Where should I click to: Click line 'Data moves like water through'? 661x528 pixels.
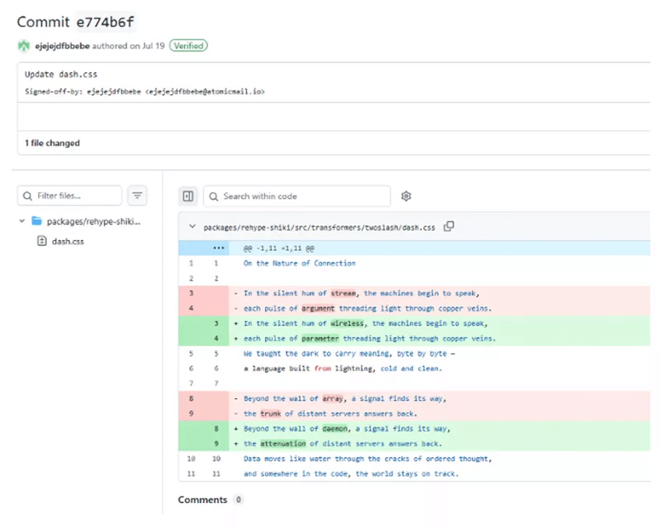pyautogui.click(x=368, y=459)
